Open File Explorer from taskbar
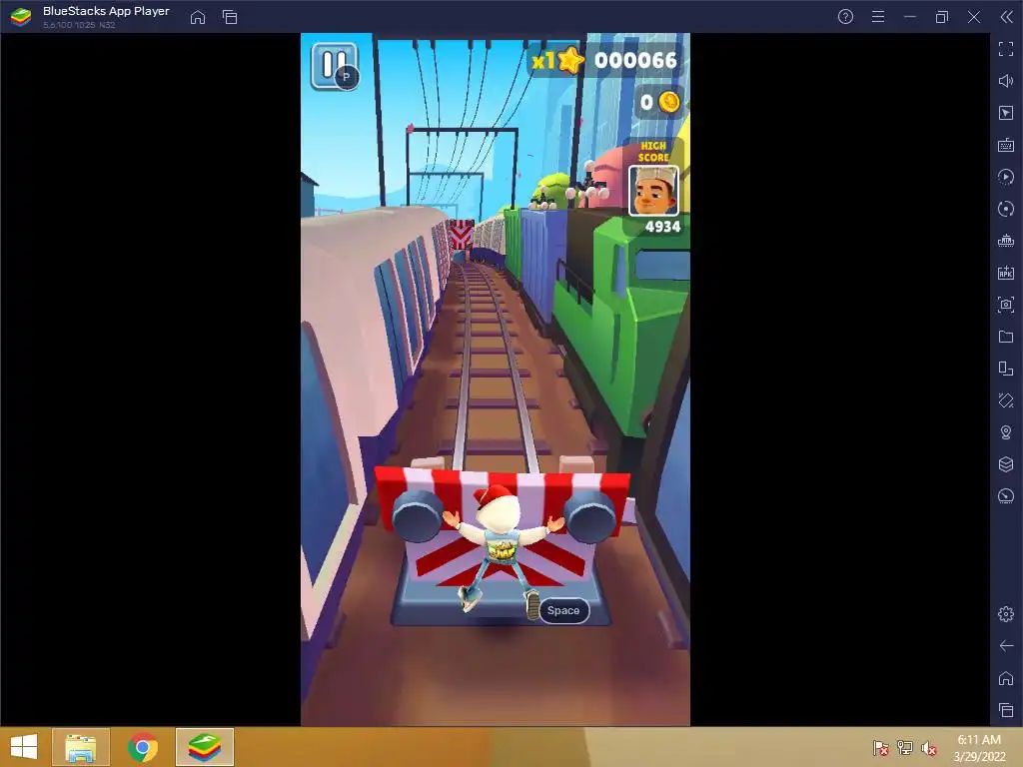1023x767 pixels. 80,747
